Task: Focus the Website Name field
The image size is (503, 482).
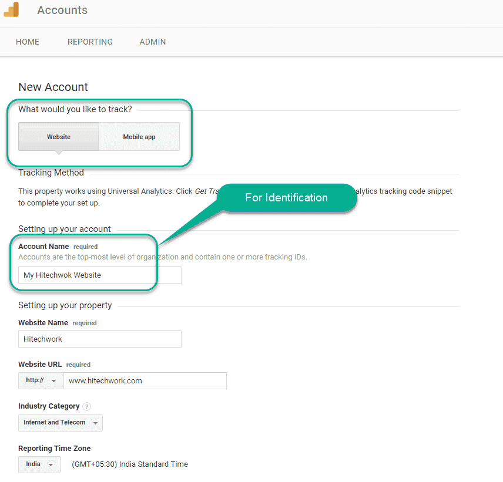Action: 100,339
